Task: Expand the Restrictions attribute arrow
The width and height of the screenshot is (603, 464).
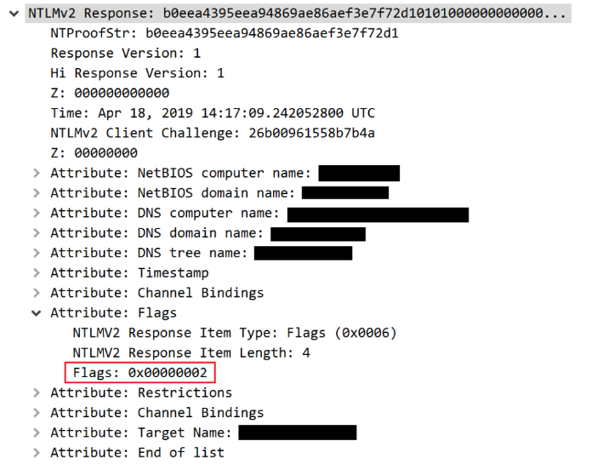Action: 36,392
